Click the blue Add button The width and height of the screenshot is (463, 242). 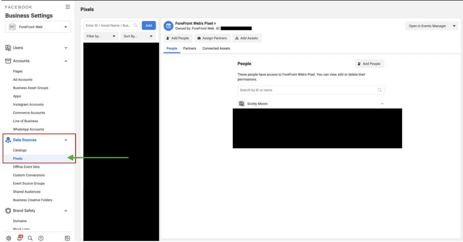point(149,26)
